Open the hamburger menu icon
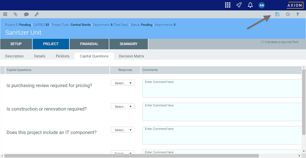Viewport: 306px width, 158px height. (5, 14)
